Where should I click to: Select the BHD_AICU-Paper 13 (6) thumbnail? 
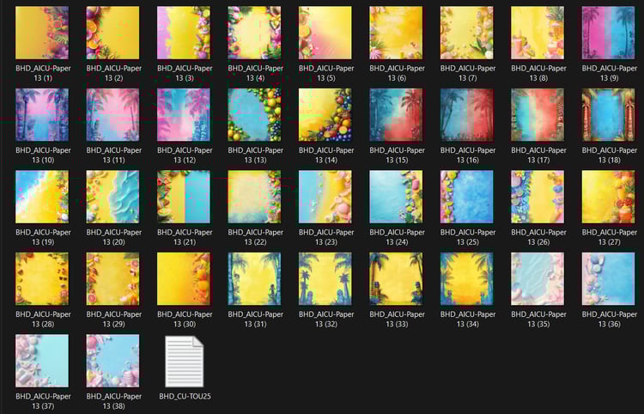point(396,33)
